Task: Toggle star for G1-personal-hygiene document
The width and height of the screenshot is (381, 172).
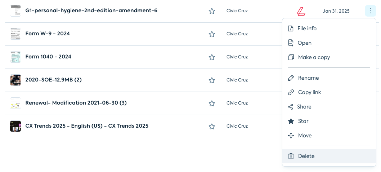Action: 212,11
